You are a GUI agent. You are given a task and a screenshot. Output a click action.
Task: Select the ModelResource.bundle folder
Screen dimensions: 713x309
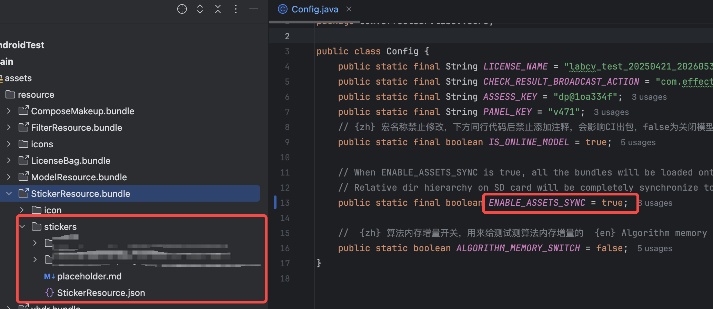coord(79,177)
